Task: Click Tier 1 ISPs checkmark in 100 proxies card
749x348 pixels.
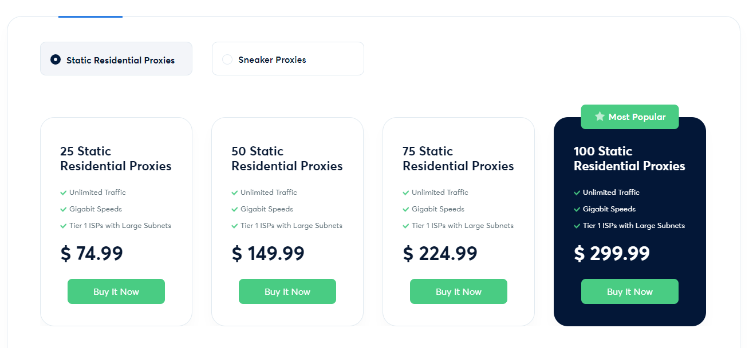Action: point(577,226)
